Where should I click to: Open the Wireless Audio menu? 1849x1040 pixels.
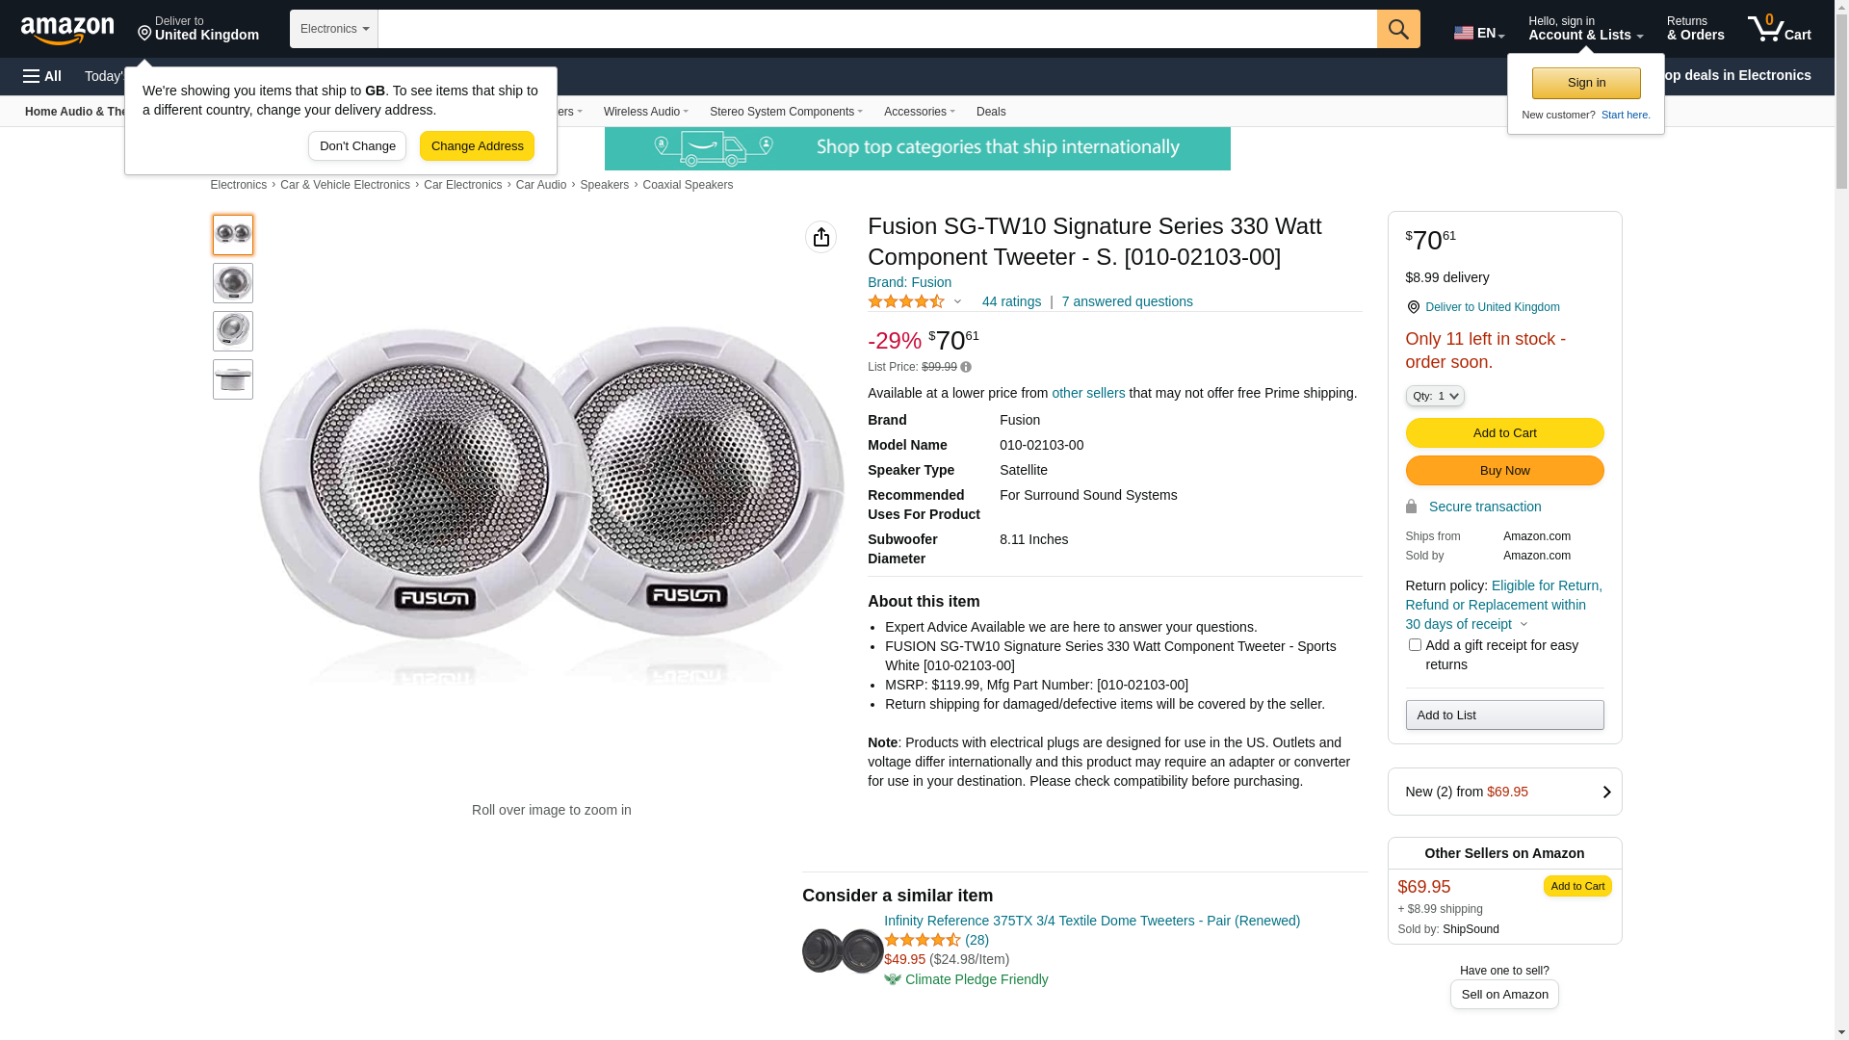645,112
